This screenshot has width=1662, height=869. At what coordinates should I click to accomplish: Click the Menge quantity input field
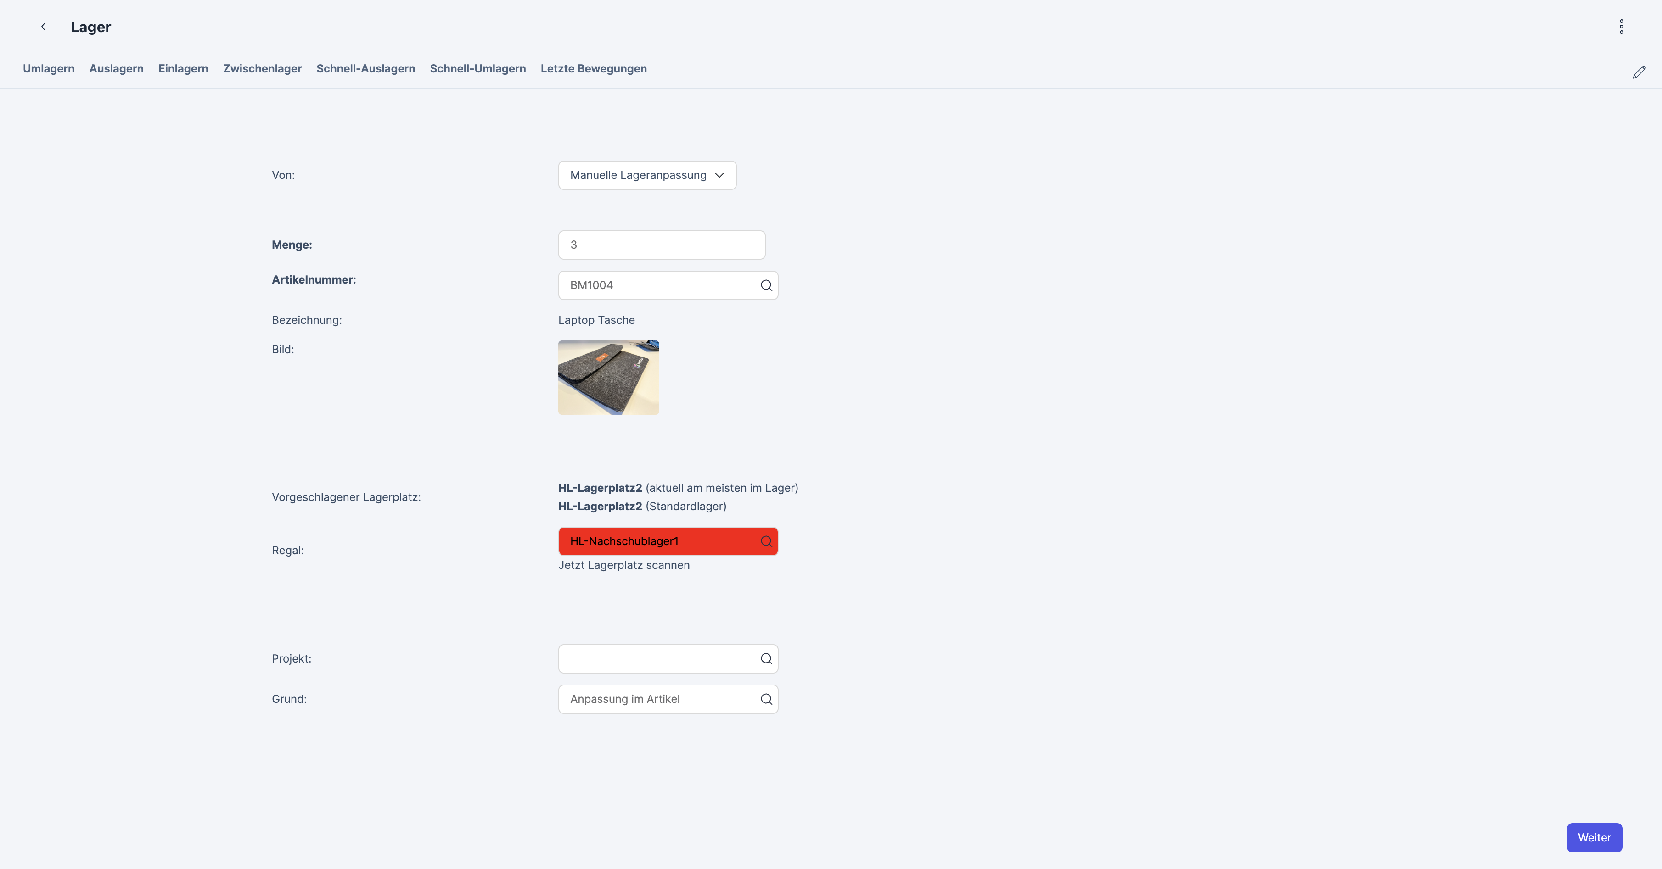661,245
